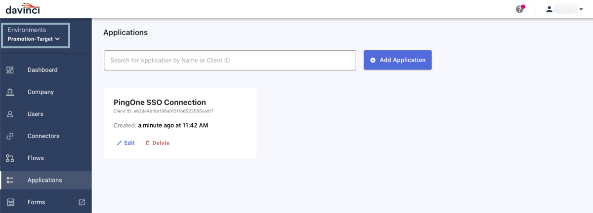Click the Add Application button
Viewport: 593px width, 213px height.
[x=398, y=60]
